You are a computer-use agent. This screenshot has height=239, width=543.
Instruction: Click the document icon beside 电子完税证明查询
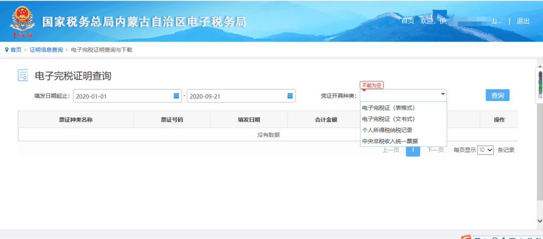(23, 75)
